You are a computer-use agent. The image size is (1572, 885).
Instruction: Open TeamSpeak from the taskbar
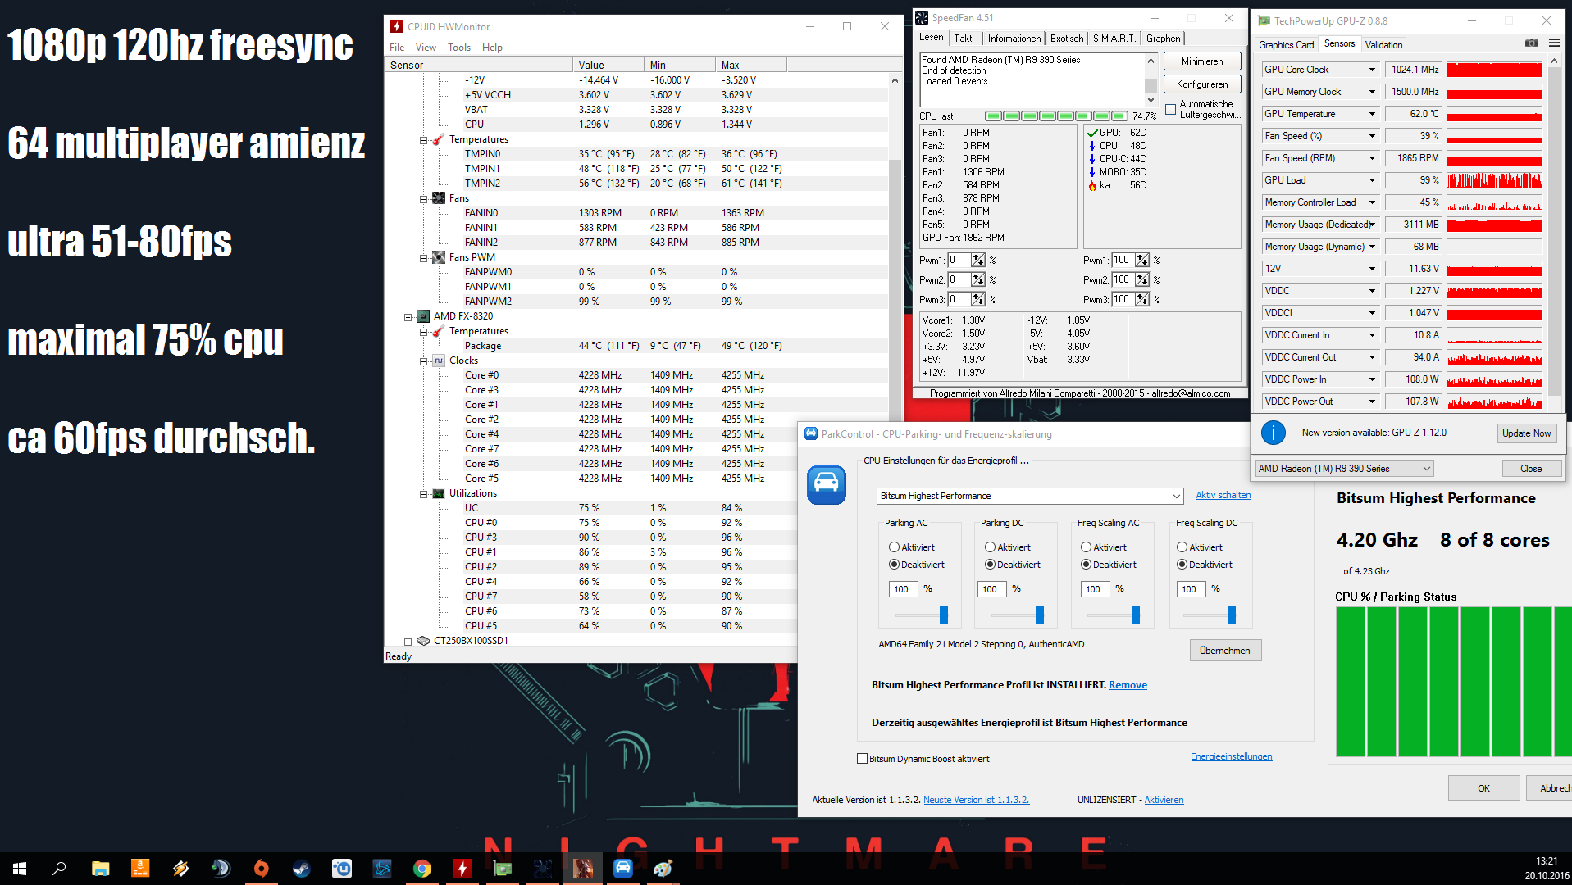(221, 869)
